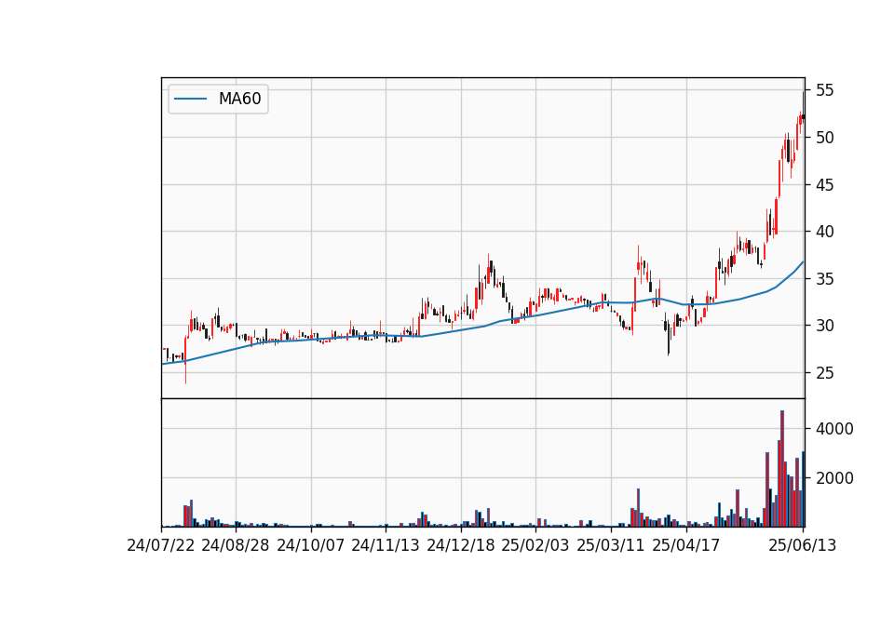Click the price axis value 55
894x642 pixels.
click(824, 90)
